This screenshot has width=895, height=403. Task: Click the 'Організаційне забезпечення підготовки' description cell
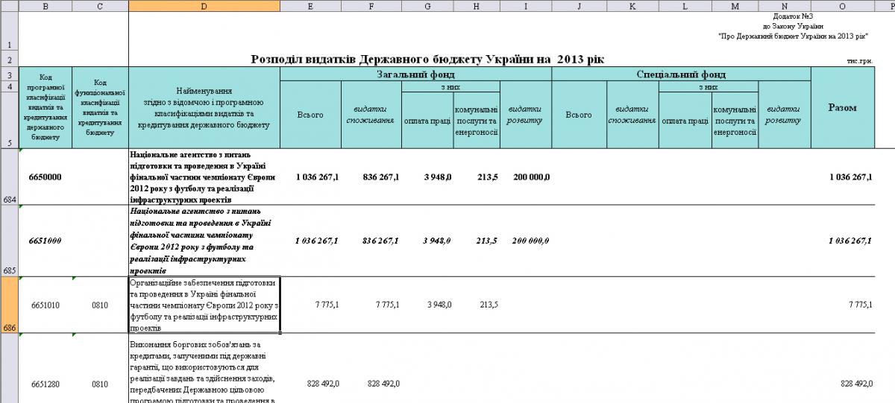[204, 305]
